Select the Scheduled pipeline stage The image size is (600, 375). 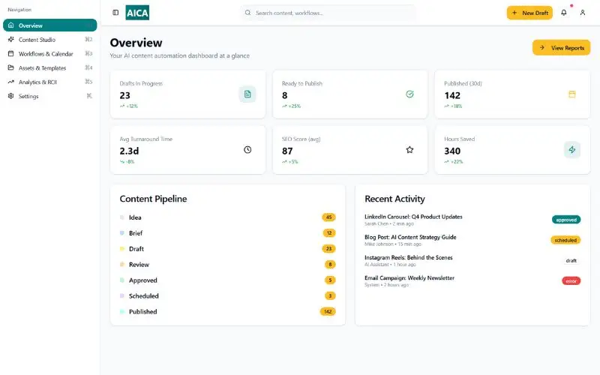click(228, 295)
